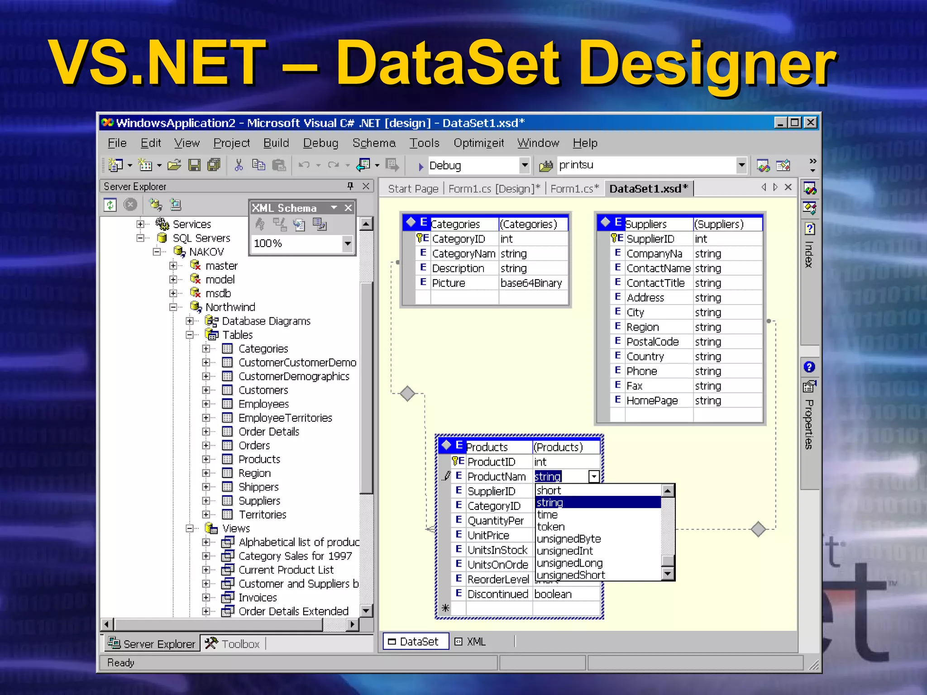Image resolution: width=927 pixels, height=695 pixels.
Task: Switch to the Form1.cs [Design] tab
Action: click(494, 189)
